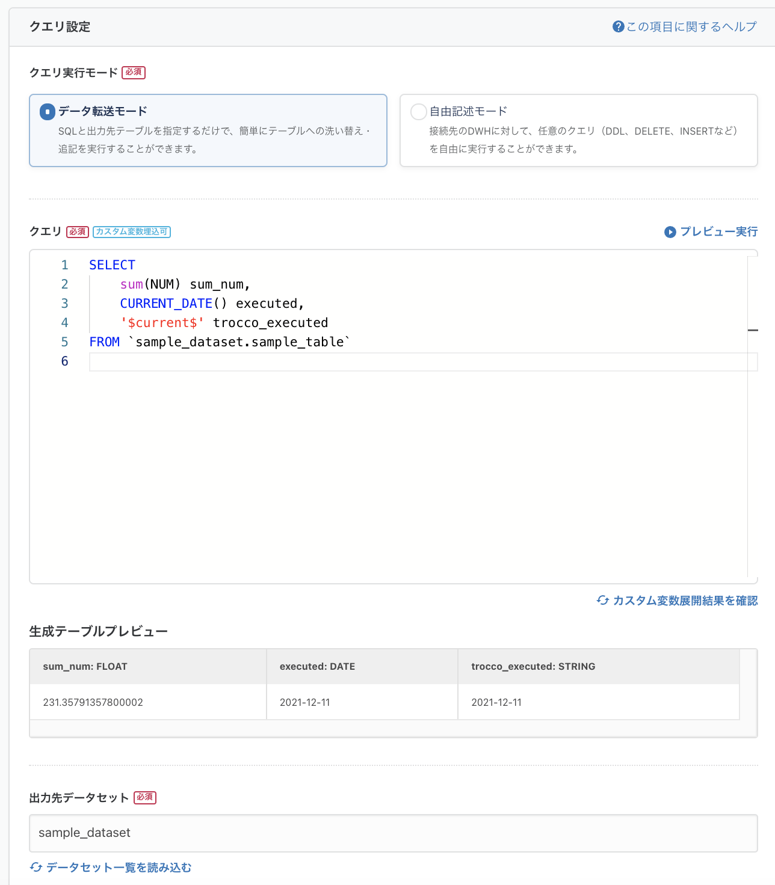Image resolution: width=775 pixels, height=885 pixels.
Task: Click the 231.35791357800002 table cell
Action: 148,702
